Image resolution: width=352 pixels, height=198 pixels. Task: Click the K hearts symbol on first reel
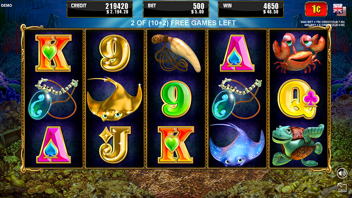point(53,53)
